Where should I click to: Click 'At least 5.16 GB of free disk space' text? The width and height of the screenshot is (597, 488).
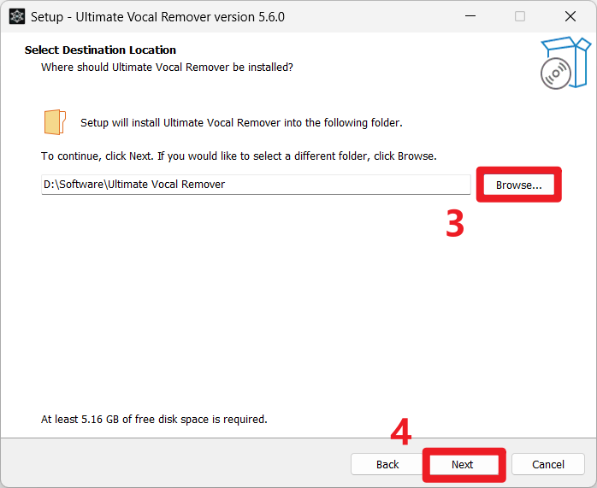pyautogui.click(x=154, y=419)
